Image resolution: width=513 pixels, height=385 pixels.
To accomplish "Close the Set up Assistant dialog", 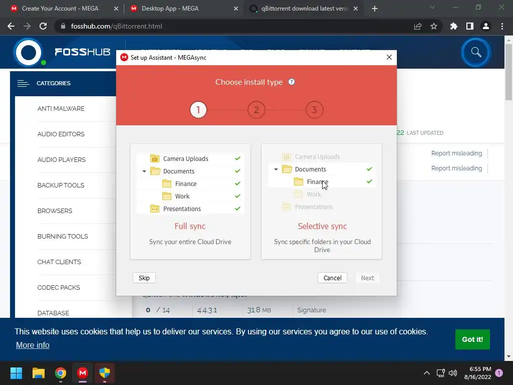I will pyautogui.click(x=389, y=57).
